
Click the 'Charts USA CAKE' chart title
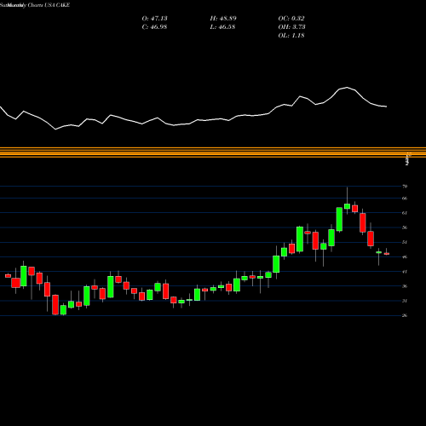point(49,5)
